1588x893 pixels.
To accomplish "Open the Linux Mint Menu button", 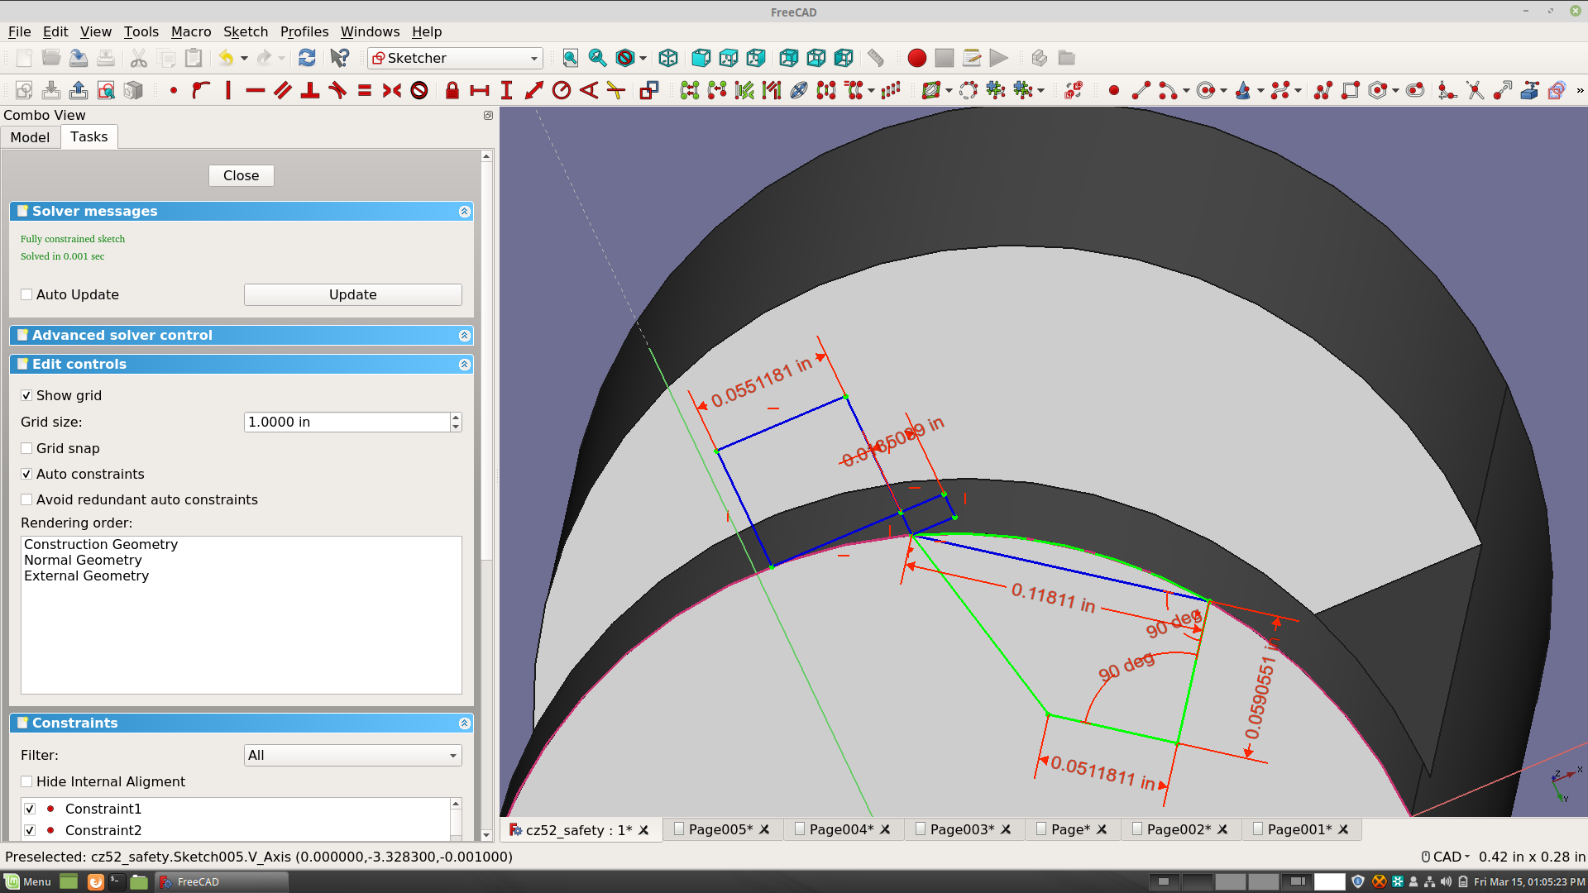I will point(28,881).
